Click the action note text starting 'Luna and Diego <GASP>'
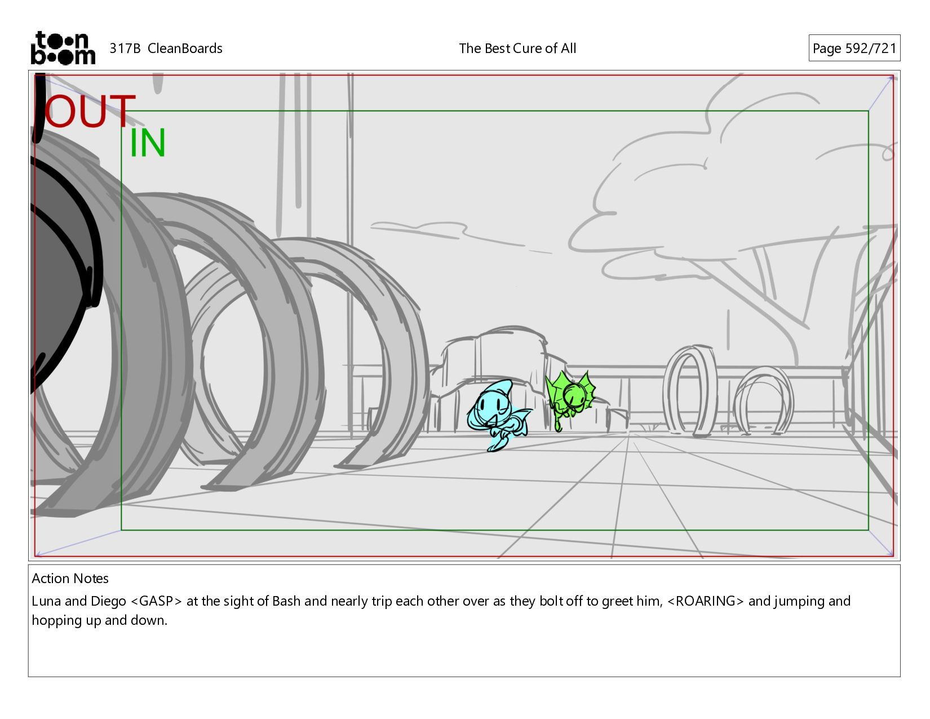The image size is (930, 719). pos(441,611)
